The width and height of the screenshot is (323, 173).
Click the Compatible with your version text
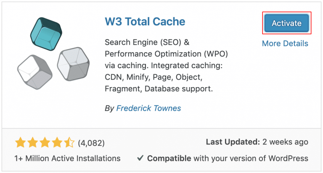click(227, 159)
